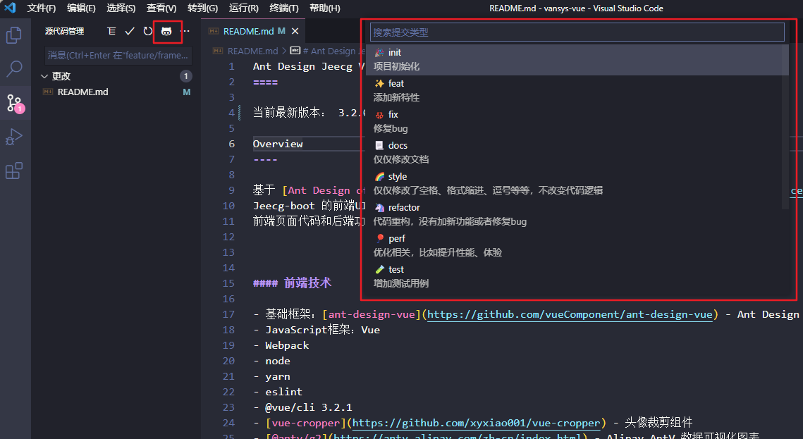Click the commit checkmark icon

(x=130, y=32)
